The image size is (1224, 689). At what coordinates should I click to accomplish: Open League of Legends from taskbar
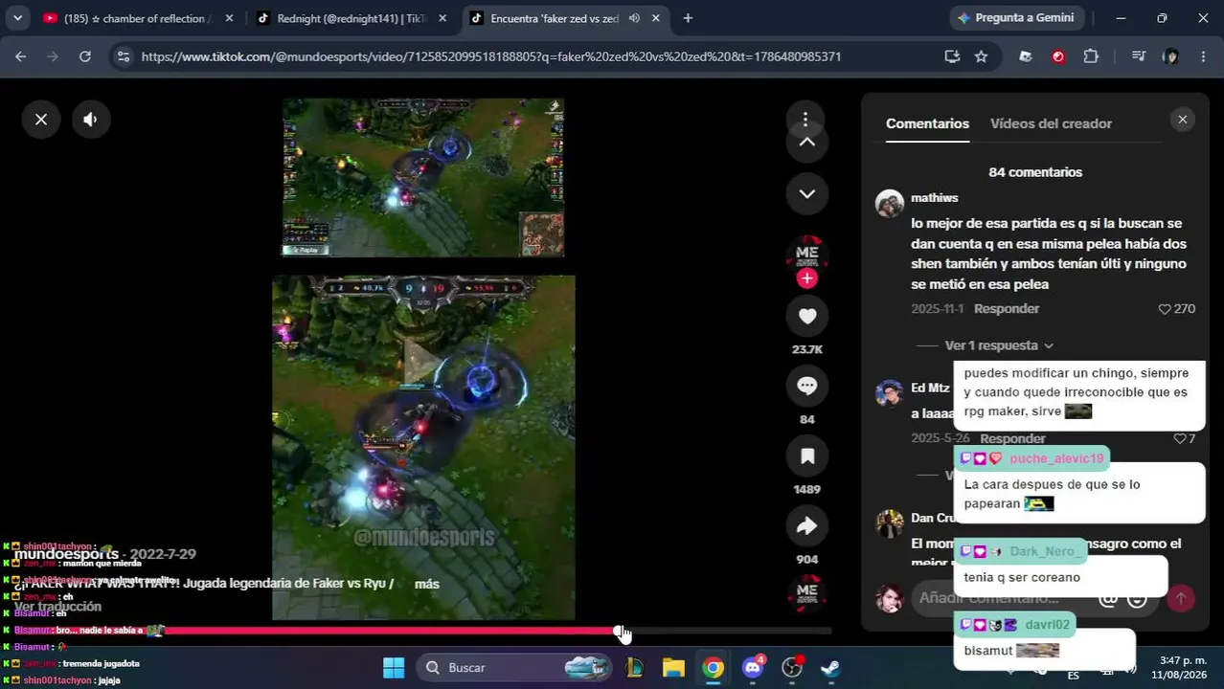tap(634, 668)
